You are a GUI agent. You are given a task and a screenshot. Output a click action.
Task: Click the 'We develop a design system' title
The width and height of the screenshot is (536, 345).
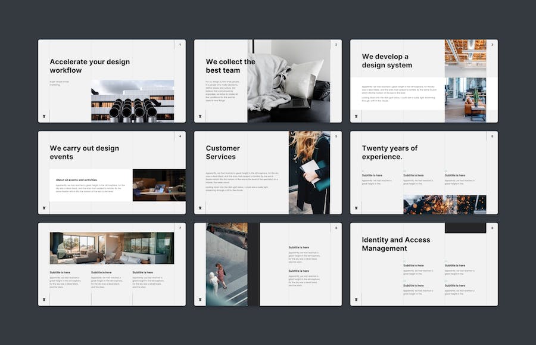tap(387, 61)
